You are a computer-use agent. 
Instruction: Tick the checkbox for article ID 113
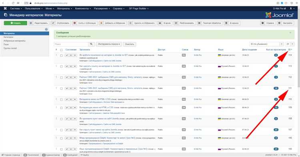tap(61, 67)
